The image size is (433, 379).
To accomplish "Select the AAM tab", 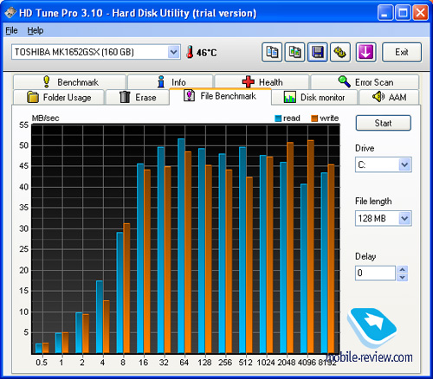I will tap(389, 97).
